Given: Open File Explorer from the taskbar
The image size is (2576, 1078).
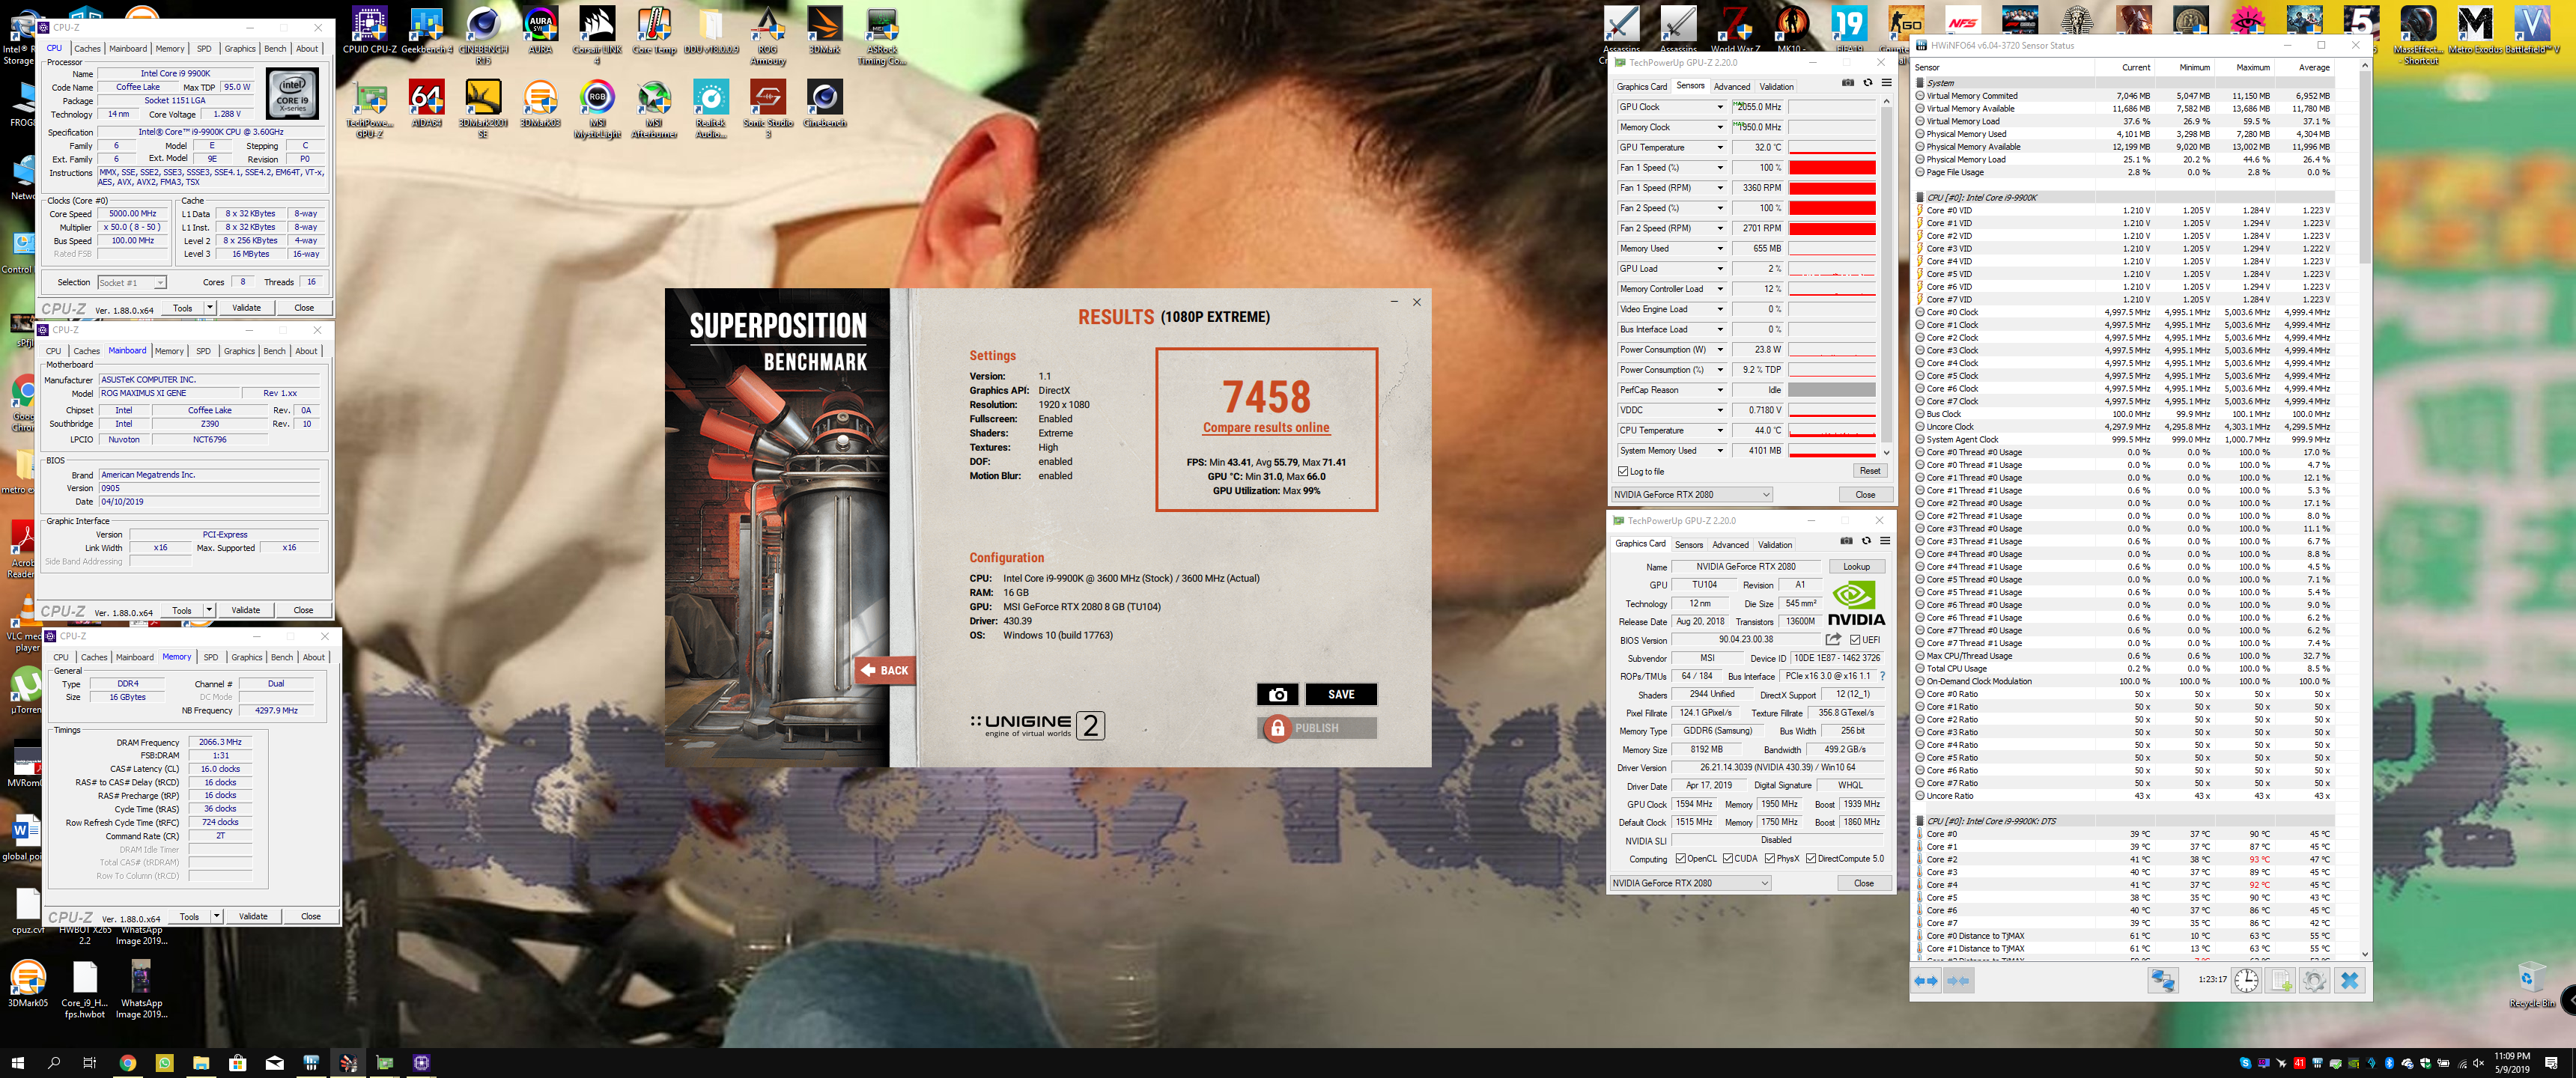Looking at the screenshot, I should pos(201,1062).
